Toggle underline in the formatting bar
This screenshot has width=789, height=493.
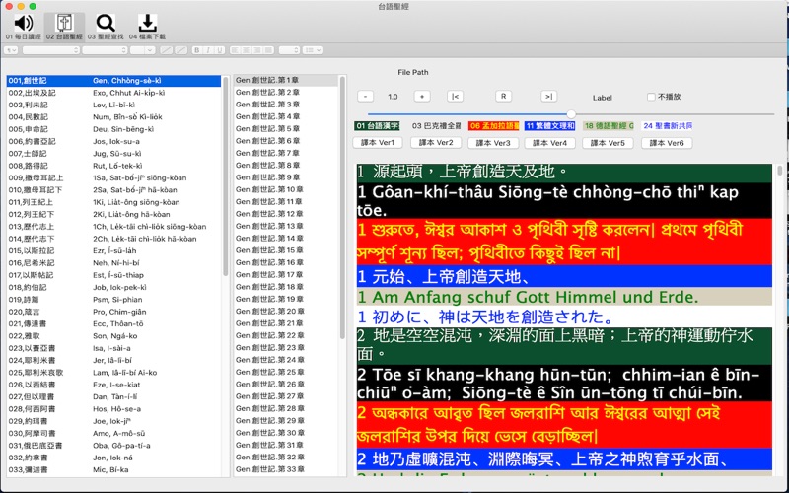[220, 49]
